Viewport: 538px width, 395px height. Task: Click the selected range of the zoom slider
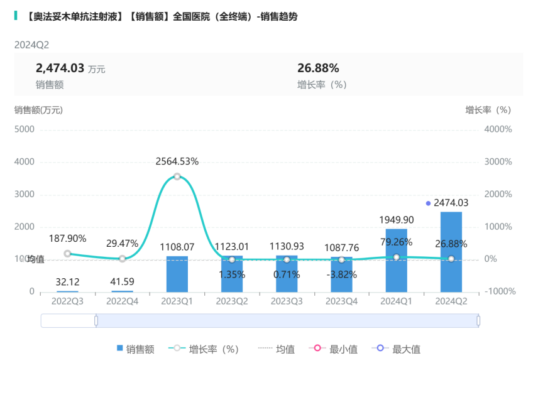pos(287,321)
